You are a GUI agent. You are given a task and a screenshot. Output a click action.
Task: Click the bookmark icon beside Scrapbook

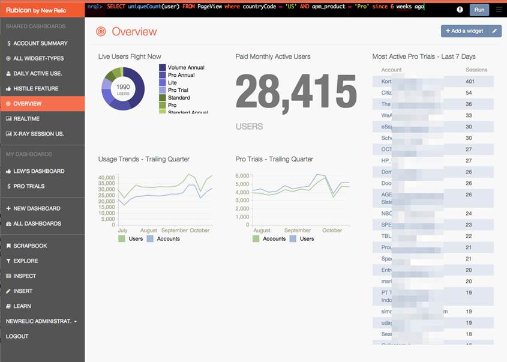point(8,246)
